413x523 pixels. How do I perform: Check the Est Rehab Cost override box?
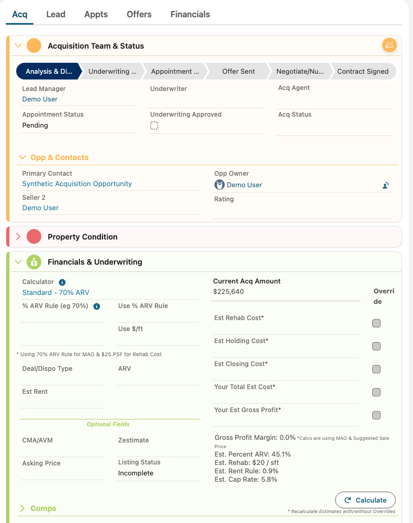tap(376, 323)
